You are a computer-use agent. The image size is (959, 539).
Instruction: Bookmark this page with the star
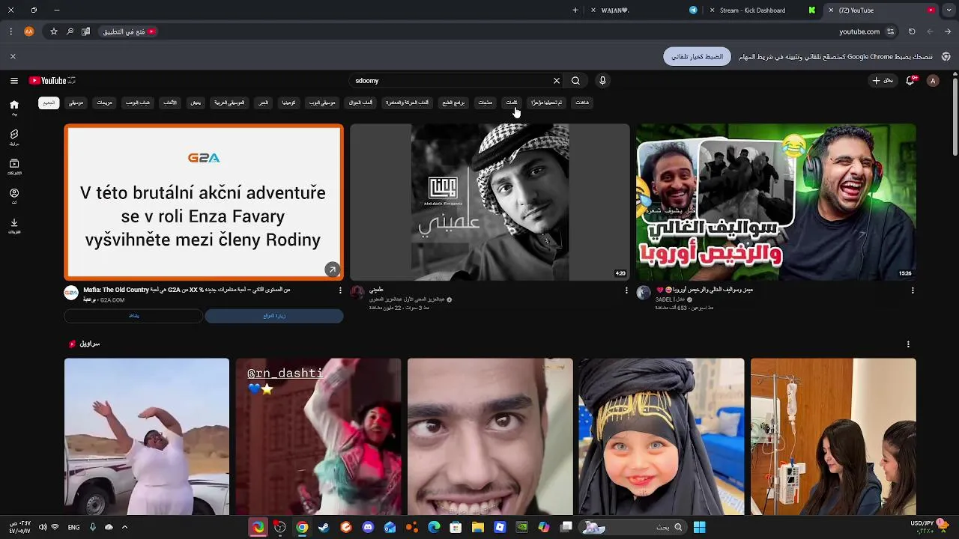(54, 31)
